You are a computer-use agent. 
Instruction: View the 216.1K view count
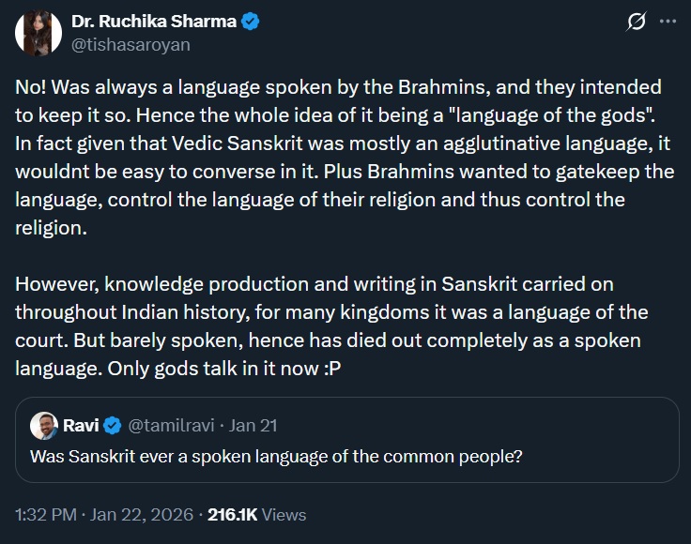(234, 515)
